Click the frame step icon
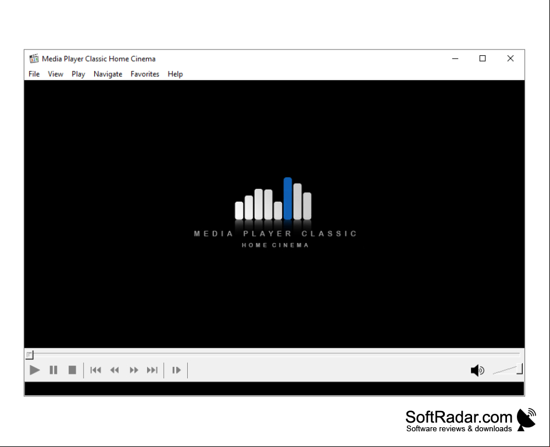 [176, 370]
